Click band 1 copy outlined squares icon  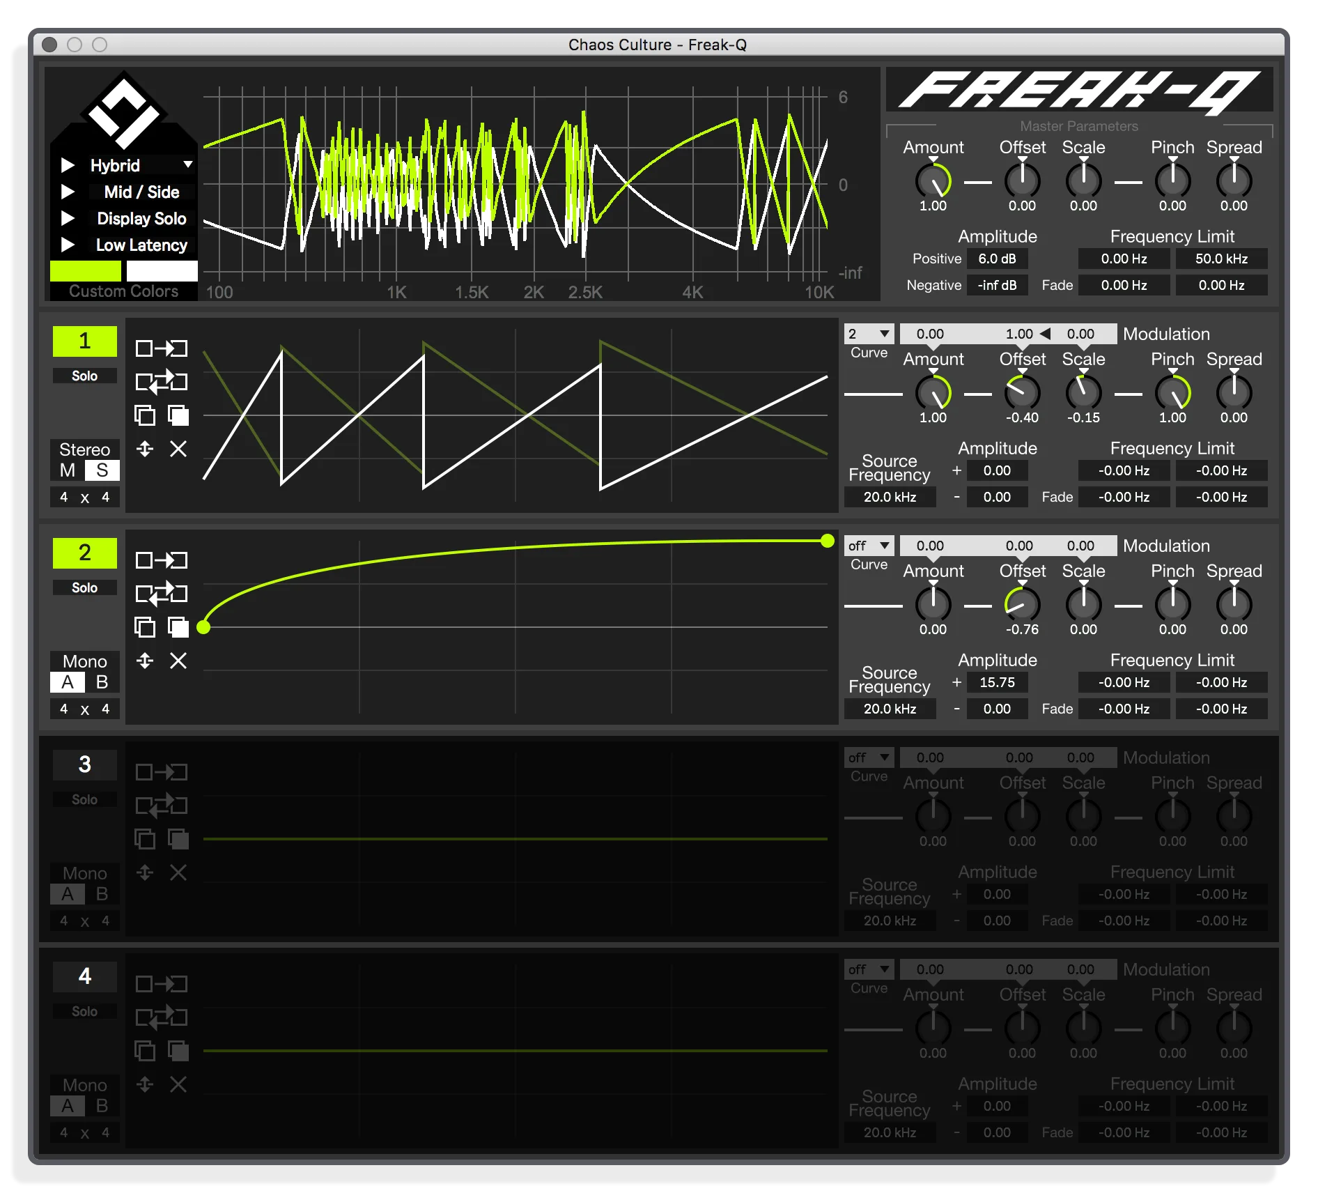coord(144,415)
